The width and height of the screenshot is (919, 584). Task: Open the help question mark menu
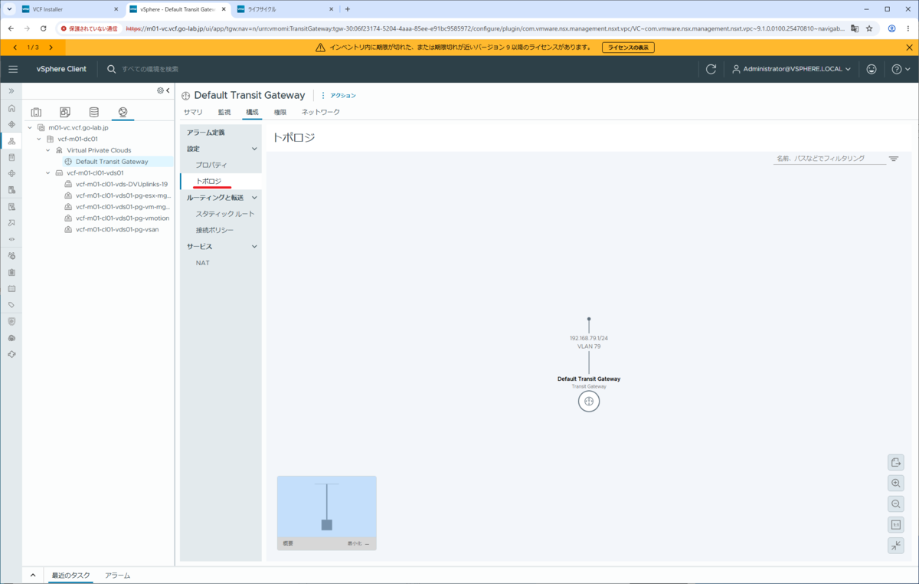coord(901,69)
